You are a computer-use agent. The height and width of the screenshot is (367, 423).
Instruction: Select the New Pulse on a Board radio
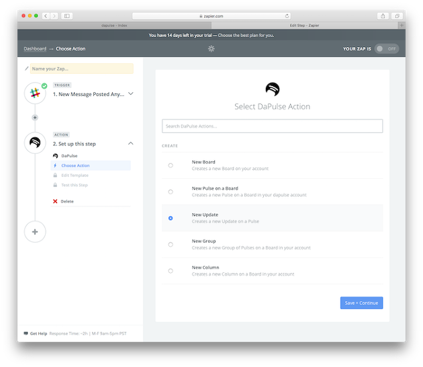(171, 192)
